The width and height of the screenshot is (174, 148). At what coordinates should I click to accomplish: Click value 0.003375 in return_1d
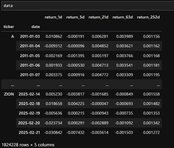(54, 75)
